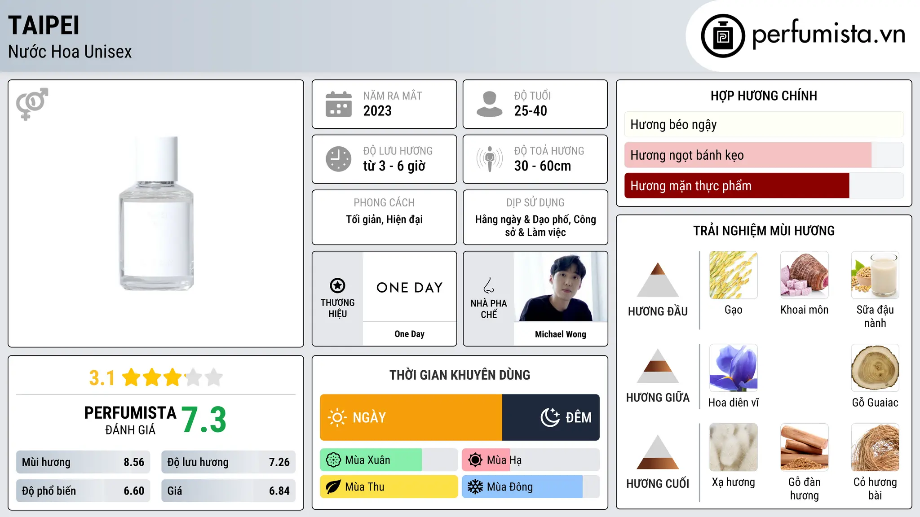Click the calendar icon beside Năm ra mắt

(x=339, y=104)
